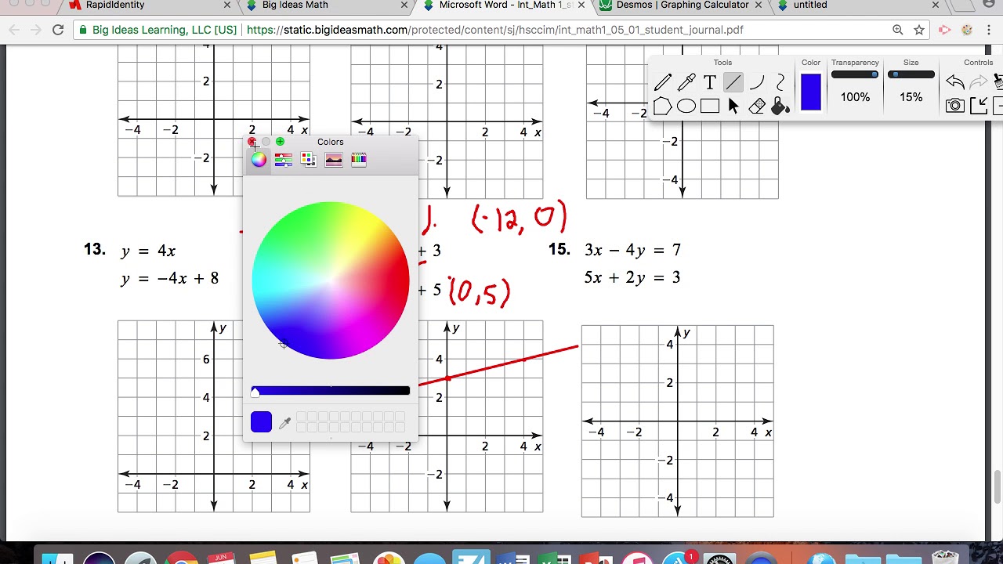The width and height of the screenshot is (1003, 564).
Task: Switch to color wheel picker tab
Action: click(x=259, y=160)
